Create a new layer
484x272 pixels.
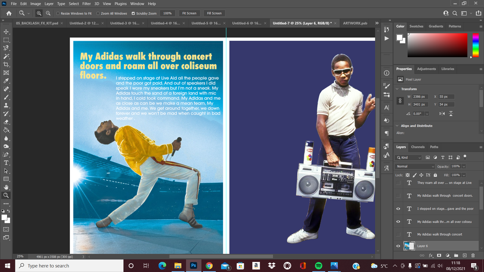pos(465,255)
